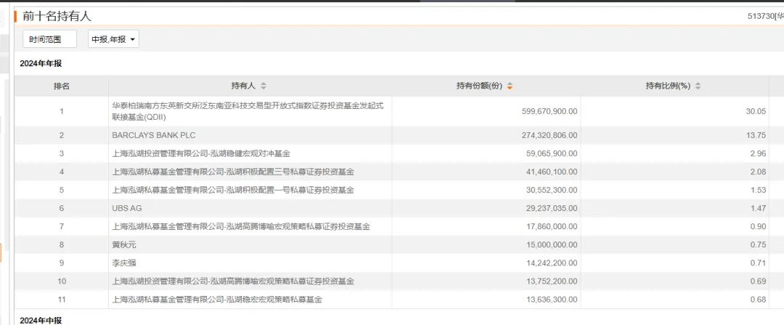
Task: Click holding ratio 0.68
Action: tap(758, 300)
